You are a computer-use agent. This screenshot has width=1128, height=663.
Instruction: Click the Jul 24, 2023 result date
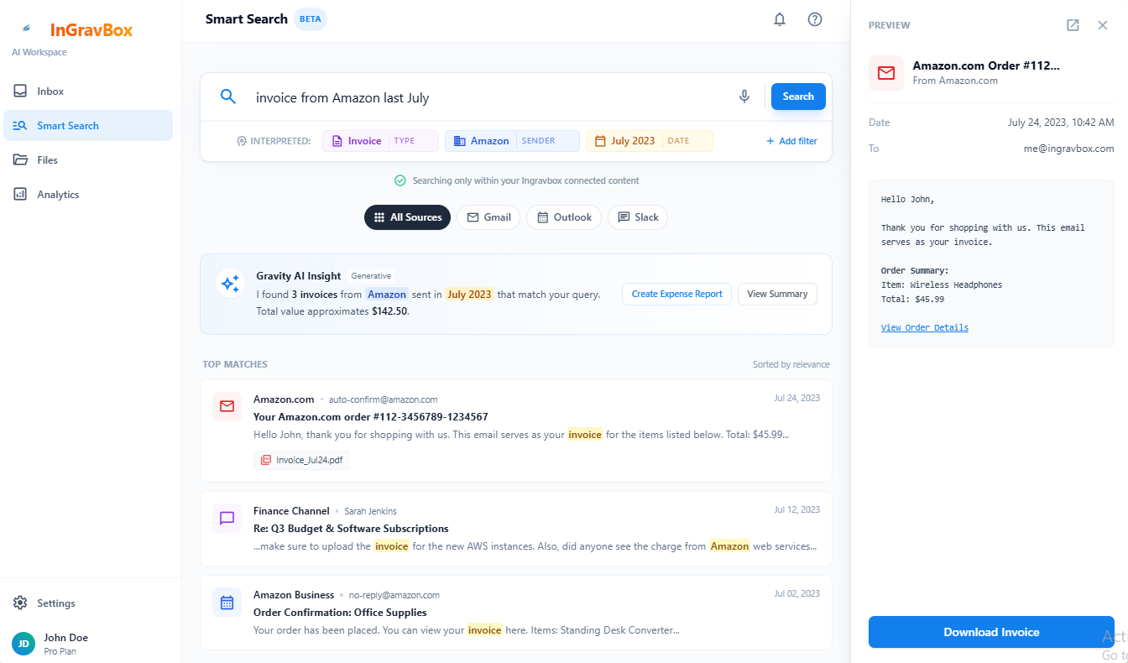796,398
